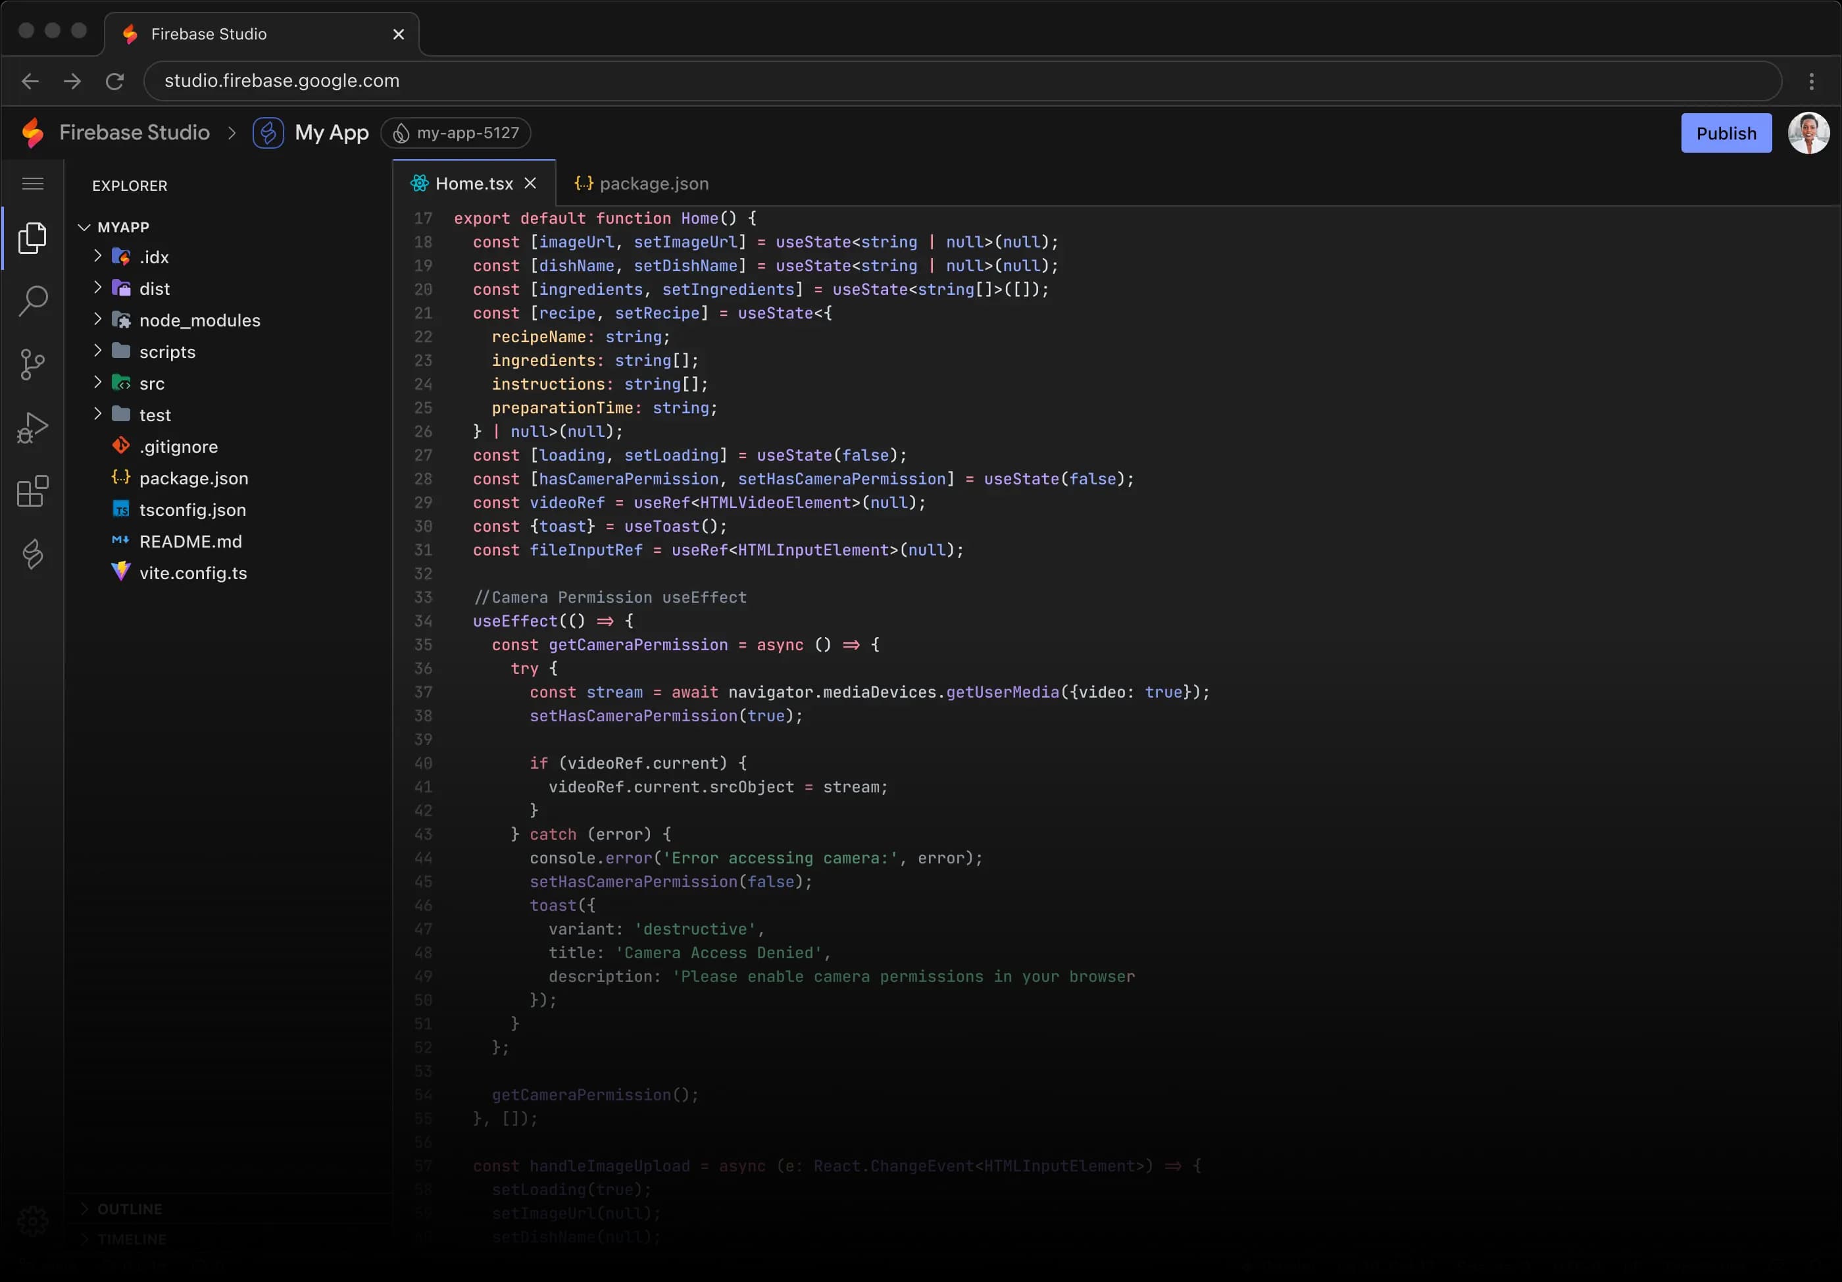This screenshot has width=1842, height=1282.
Task: Open the Gemini assistant icon in the sidebar
Action: (x=33, y=555)
